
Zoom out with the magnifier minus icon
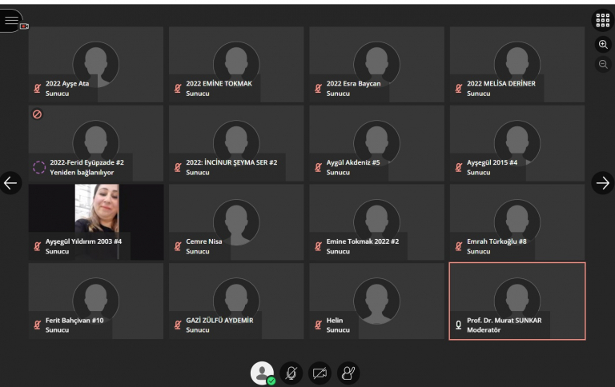pos(603,64)
